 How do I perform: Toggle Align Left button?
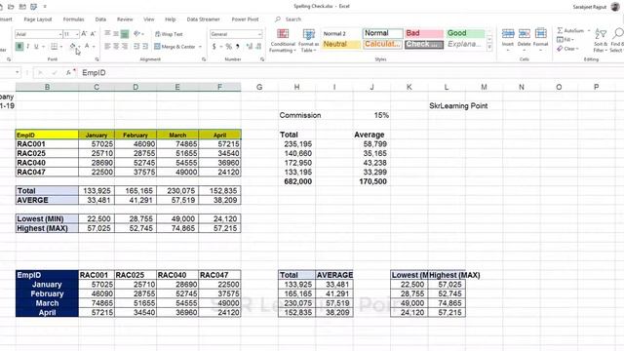click(x=107, y=47)
